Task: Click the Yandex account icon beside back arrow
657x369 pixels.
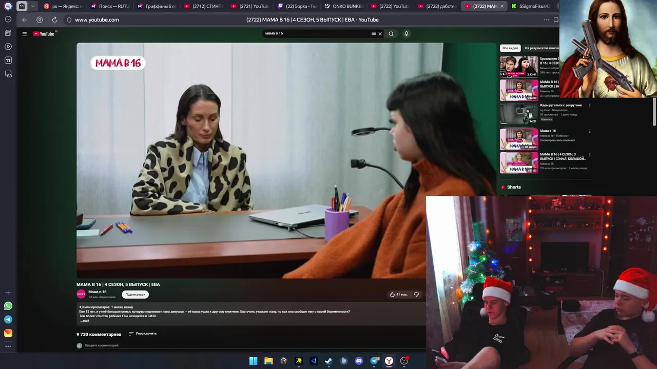Action: pyautogui.click(x=40, y=20)
